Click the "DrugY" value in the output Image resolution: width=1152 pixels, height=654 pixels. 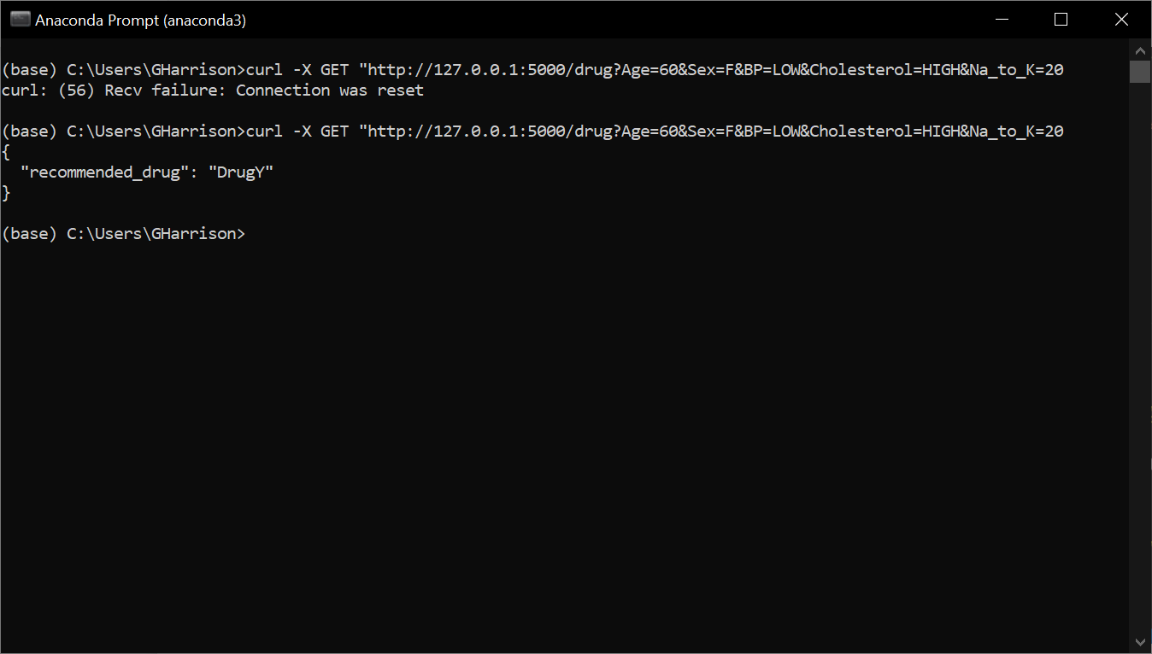241,172
